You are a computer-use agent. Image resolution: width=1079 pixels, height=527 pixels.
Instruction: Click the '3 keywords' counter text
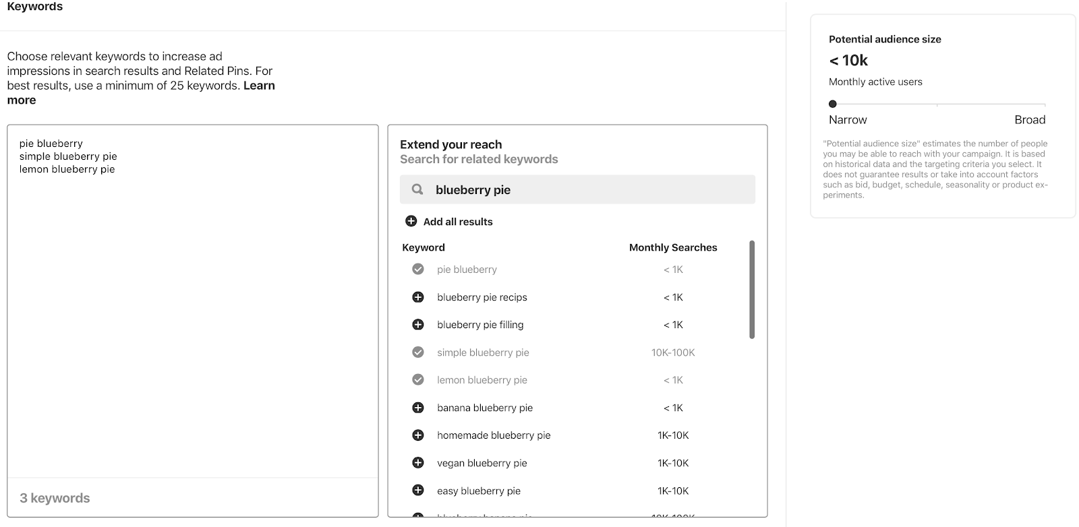coord(55,498)
